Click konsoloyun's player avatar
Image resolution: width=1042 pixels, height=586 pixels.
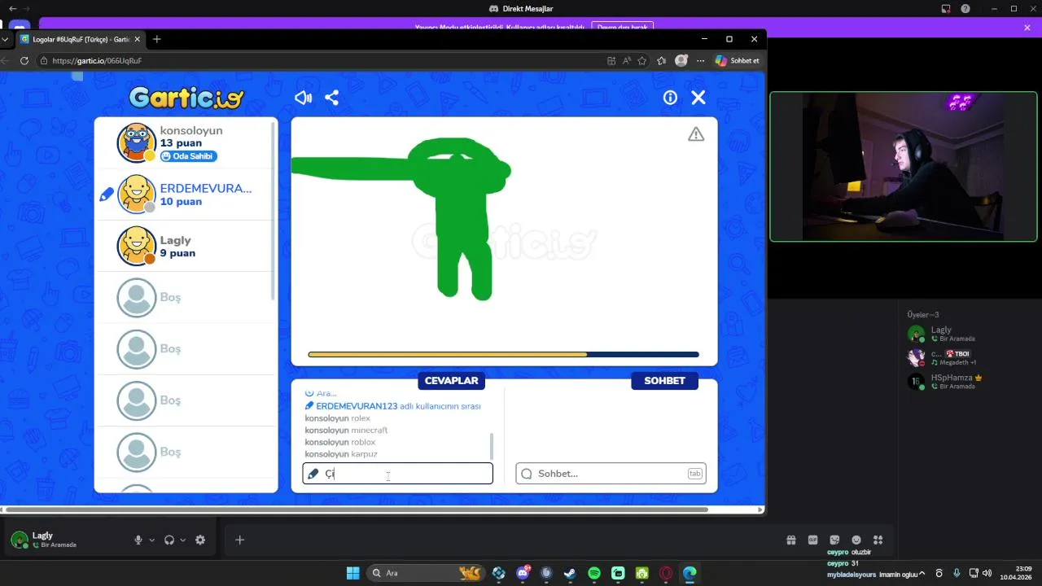tap(137, 142)
